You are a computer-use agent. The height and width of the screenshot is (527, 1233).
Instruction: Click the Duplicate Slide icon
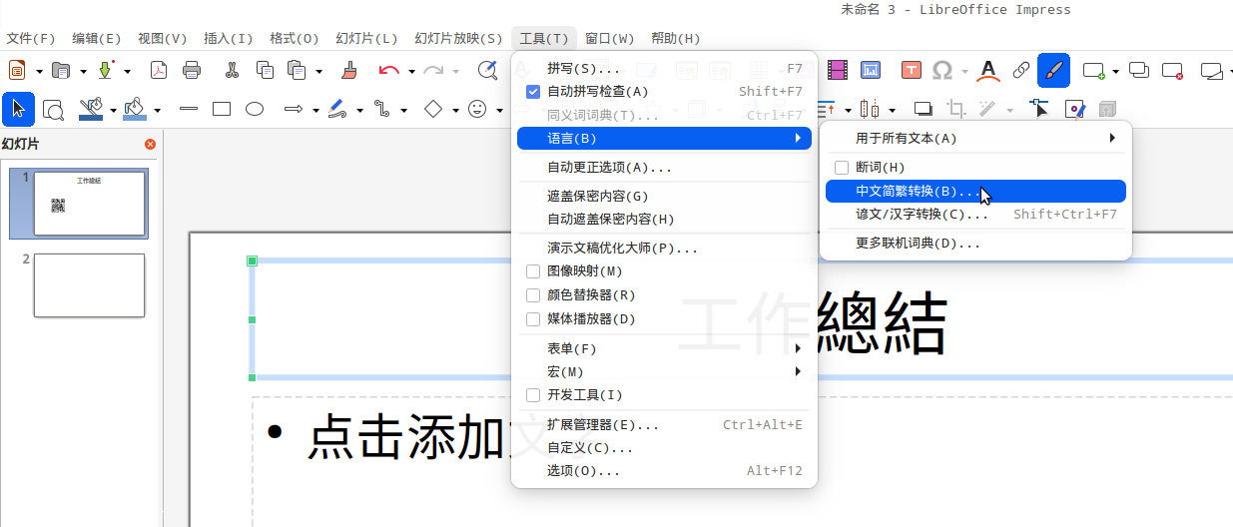(x=1139, y=70)
